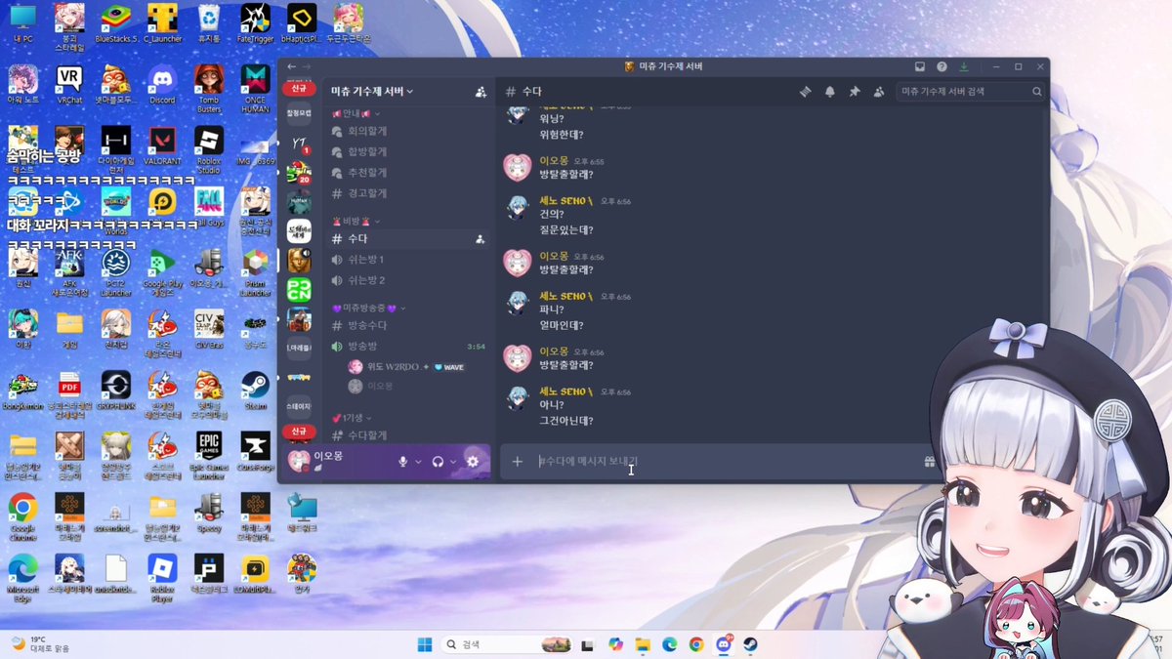
Task: Show pinned messages with the pin icon
Action: 855,91
